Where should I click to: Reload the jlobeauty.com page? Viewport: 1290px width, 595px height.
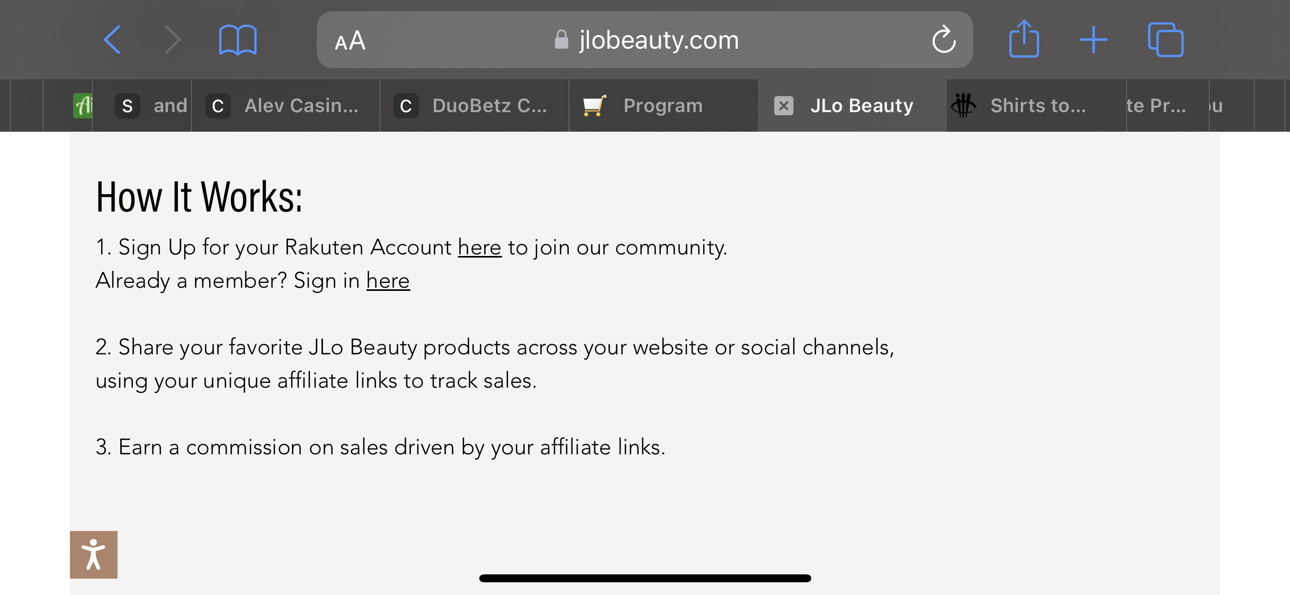click(x=944, y=40)
